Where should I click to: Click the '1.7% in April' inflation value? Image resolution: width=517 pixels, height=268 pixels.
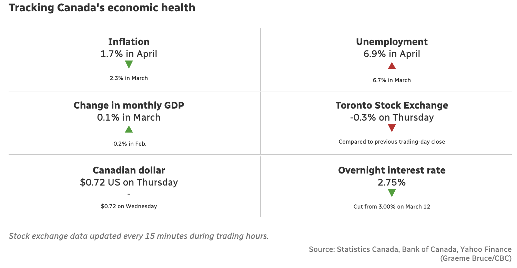click(x=129, y=54)
